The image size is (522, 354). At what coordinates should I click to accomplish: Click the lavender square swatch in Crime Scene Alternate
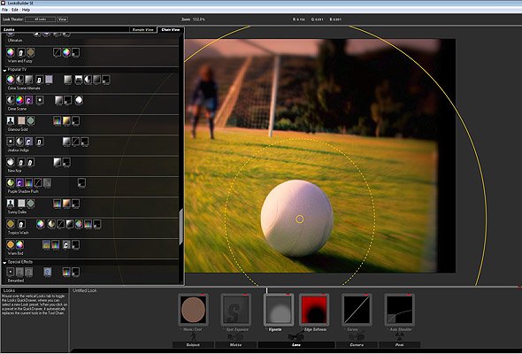(x=49, y=80)
